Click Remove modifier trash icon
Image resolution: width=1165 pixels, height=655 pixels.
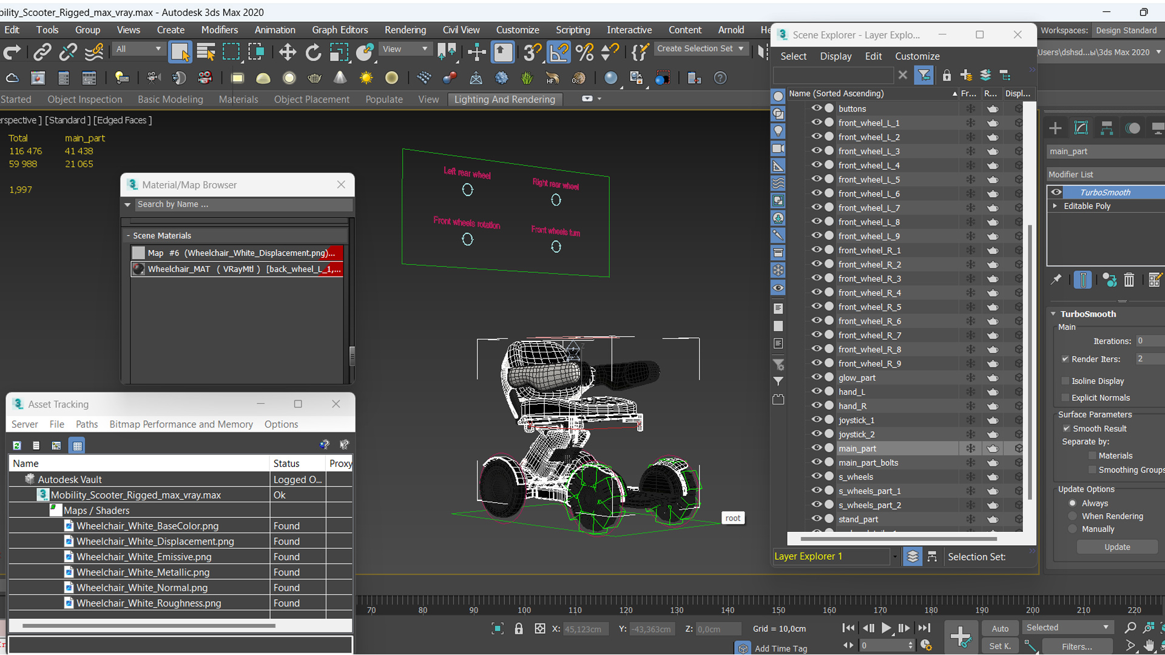coord(1129,280)
